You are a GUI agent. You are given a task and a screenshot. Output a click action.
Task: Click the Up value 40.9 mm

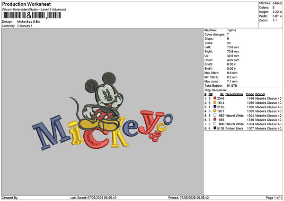pos(233,56)
